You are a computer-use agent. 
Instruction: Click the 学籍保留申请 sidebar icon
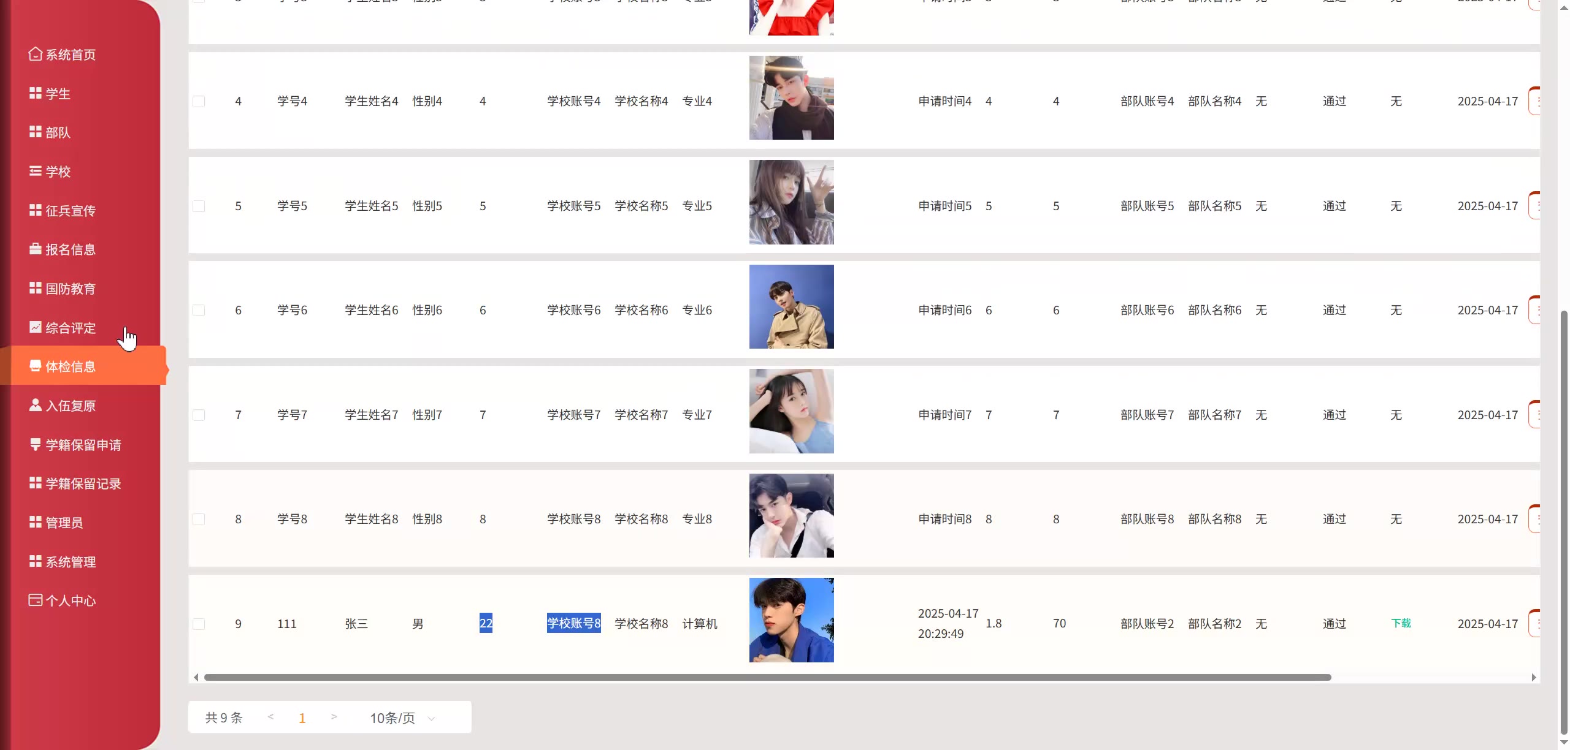point(35,444)
